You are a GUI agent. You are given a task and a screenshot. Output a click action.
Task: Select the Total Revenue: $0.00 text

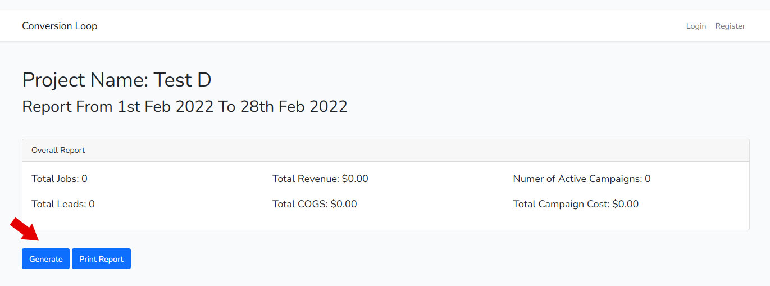[320, 179]
